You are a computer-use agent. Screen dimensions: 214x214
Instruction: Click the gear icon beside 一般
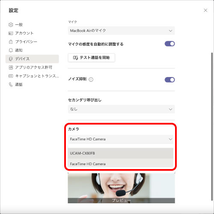[x=11, y=25]
